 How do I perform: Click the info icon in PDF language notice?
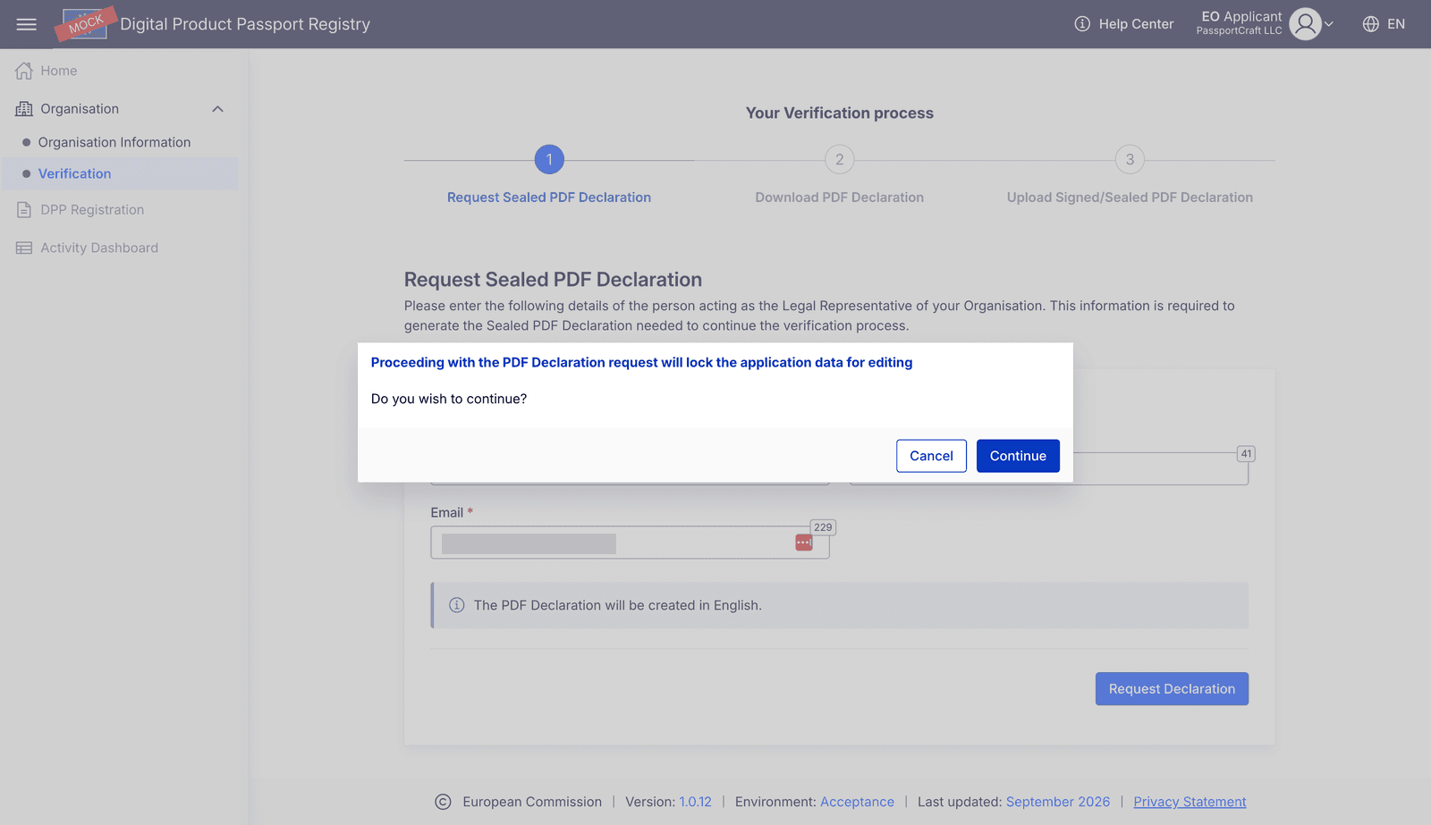pos(456,605)
